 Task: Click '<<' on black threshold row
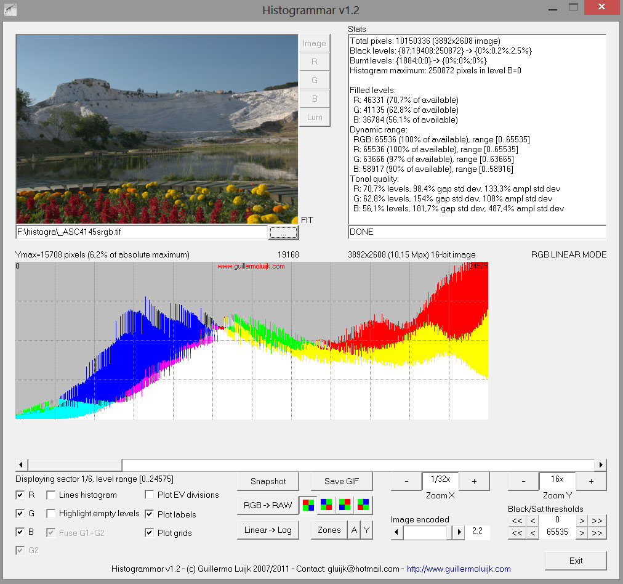(x=517, y=521)
